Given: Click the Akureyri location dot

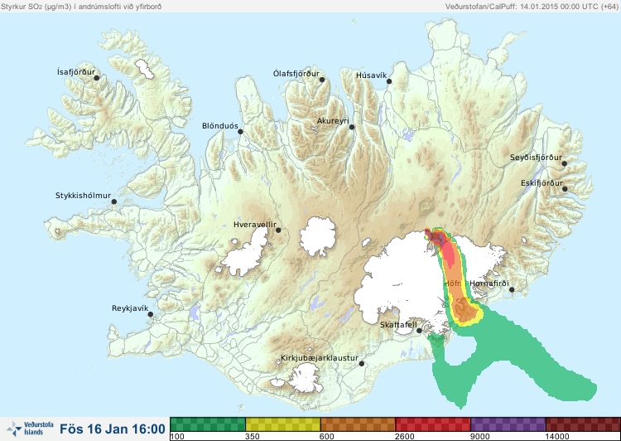Looking at the screenshot, I should (x=352, y=127).
